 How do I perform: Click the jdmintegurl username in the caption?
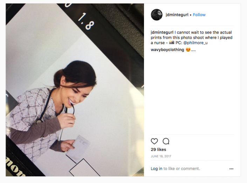coord(162,32)
